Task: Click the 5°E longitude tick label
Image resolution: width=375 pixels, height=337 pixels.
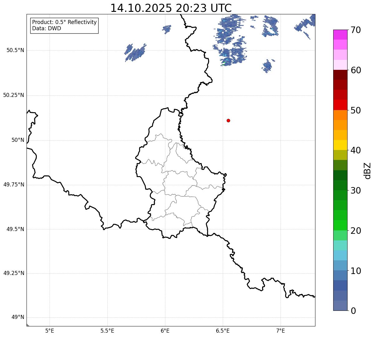Action: pyautogui.click(x=50, y=330)
